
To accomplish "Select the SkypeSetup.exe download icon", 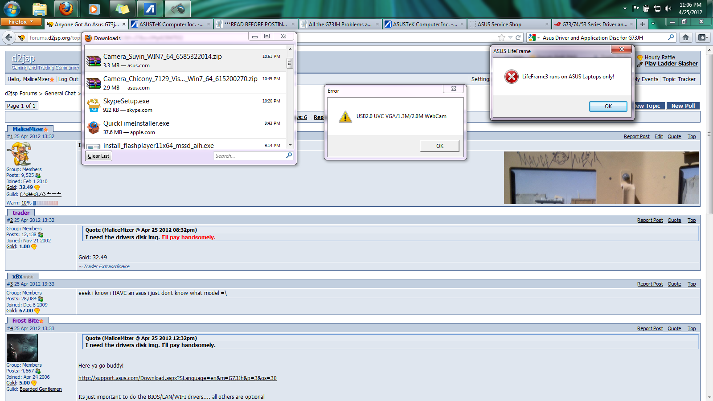I will [93, 105].
